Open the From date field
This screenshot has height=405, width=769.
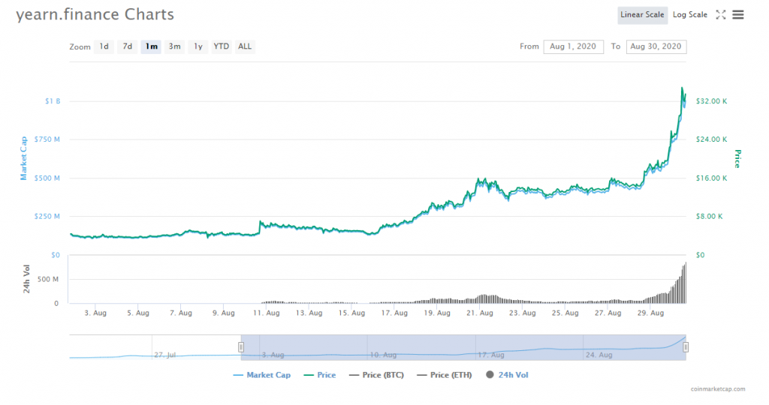(x=573, y=46)
